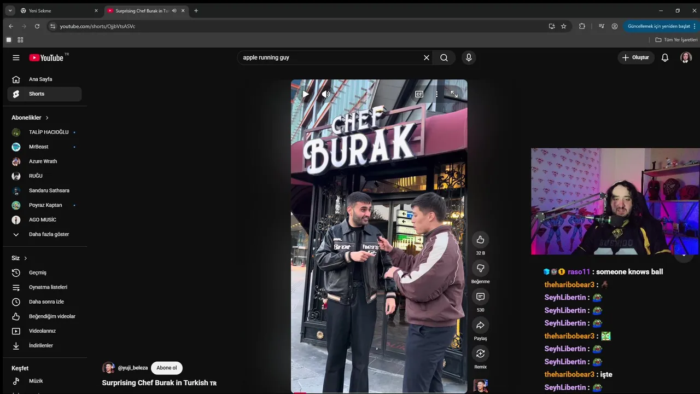Open a new browser tab
700x394 pixels.
coord(196,10)
